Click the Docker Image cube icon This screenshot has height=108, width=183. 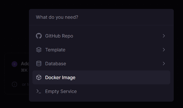39,77
